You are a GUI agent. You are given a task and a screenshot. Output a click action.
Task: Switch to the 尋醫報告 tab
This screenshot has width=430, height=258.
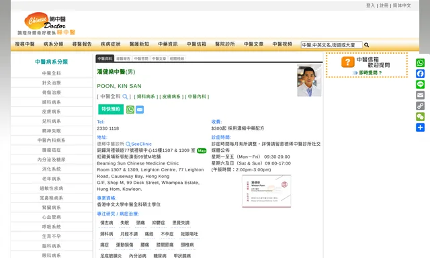click(123, 58)
